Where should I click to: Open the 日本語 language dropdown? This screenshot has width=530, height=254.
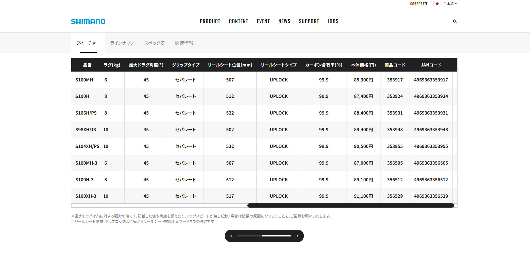[x=450, y=4]
